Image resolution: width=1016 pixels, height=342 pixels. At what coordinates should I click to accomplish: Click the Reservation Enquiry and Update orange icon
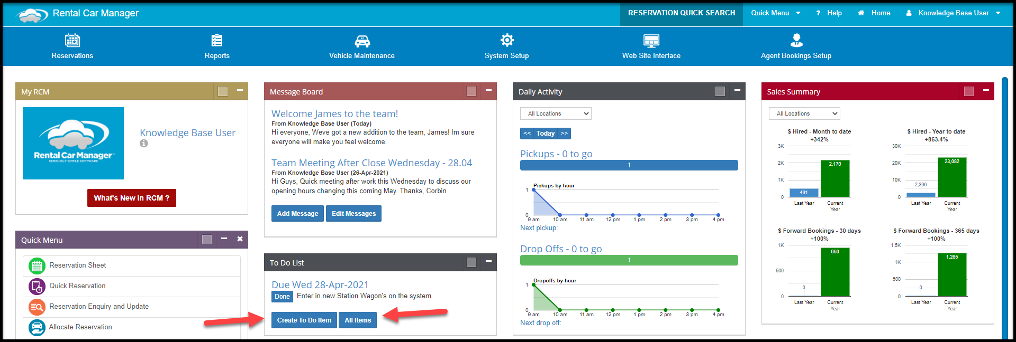point(37,307)
